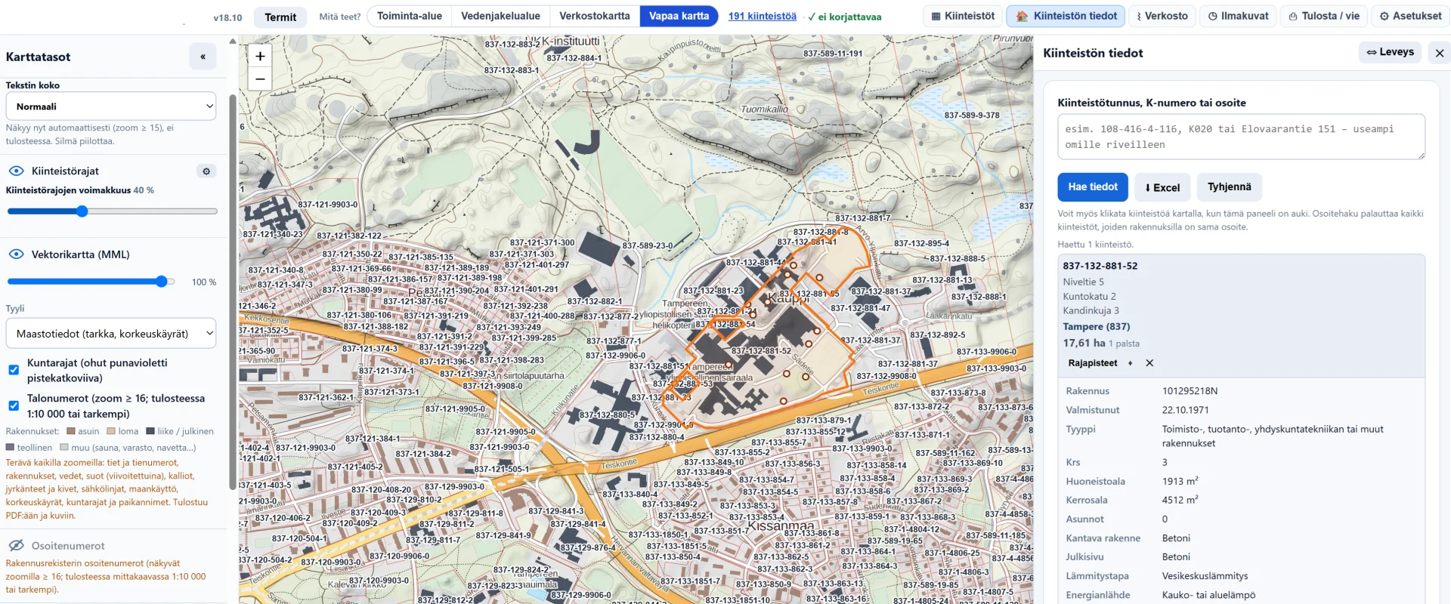
Task: Download results with Excel button
Action: coord(1162,187)
